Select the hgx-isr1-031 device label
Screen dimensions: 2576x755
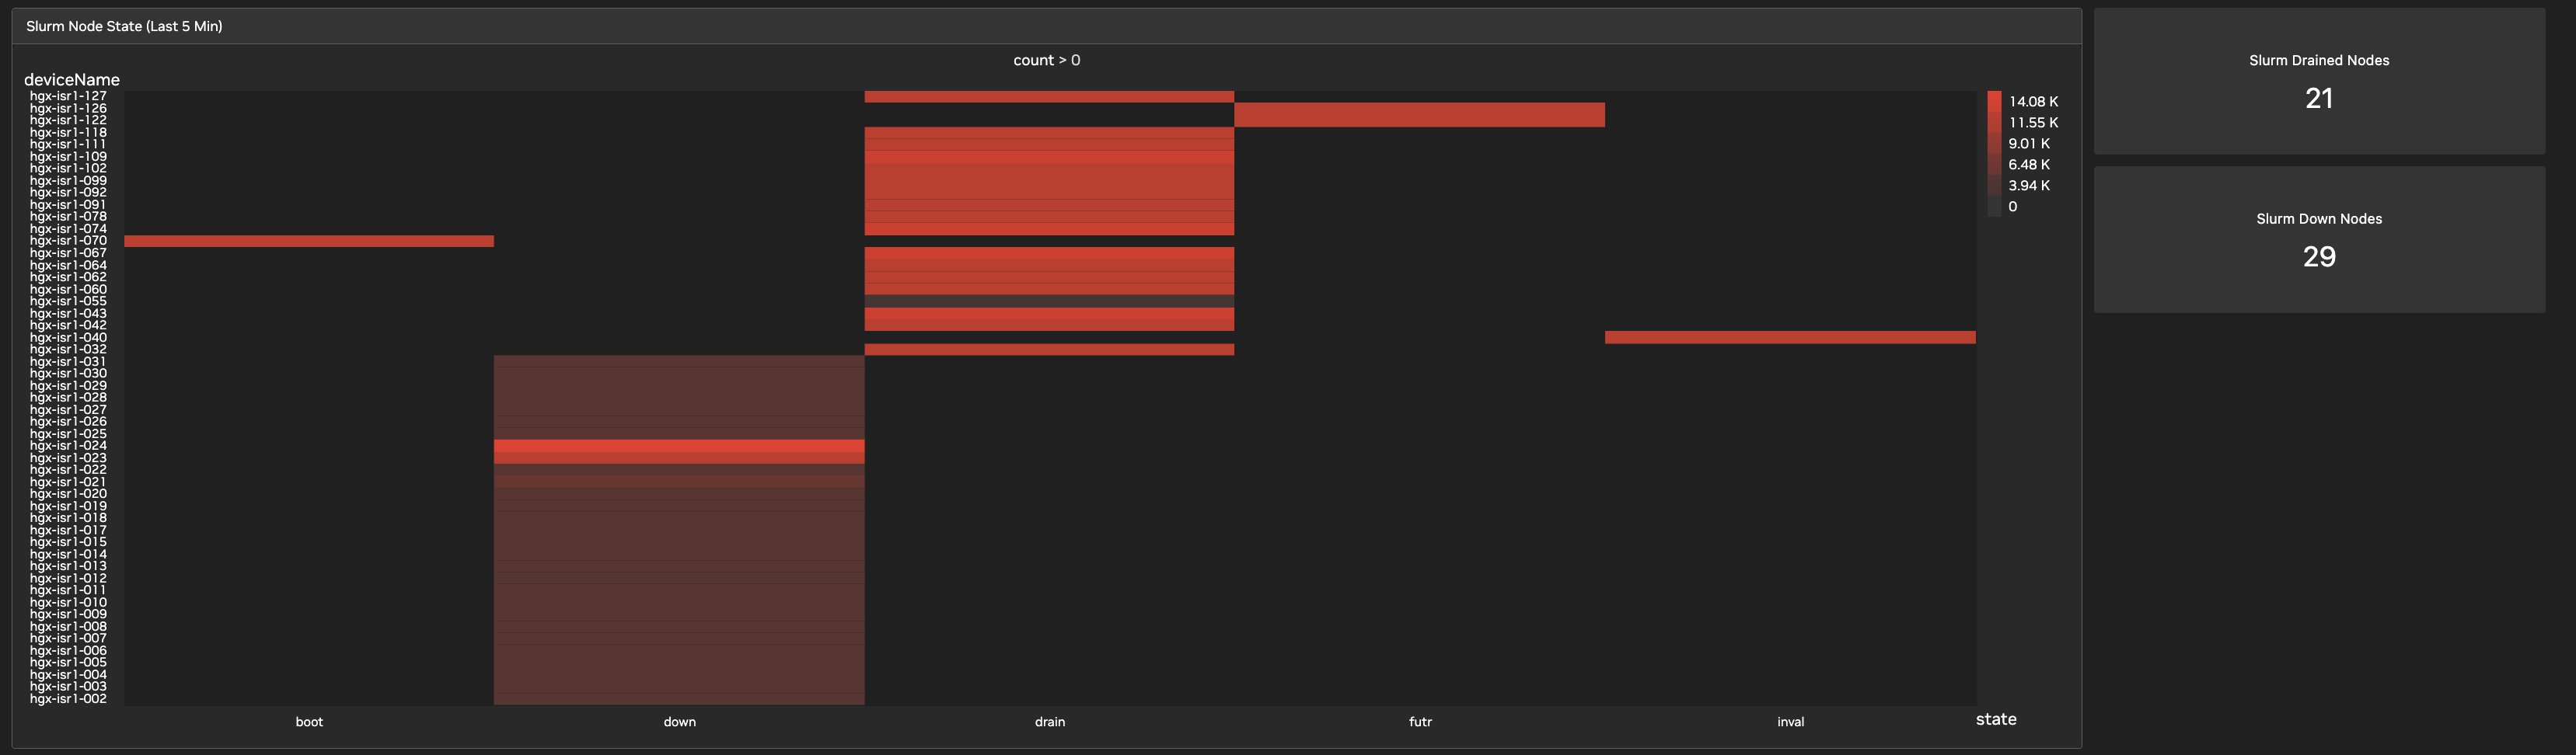pos(68,361)
